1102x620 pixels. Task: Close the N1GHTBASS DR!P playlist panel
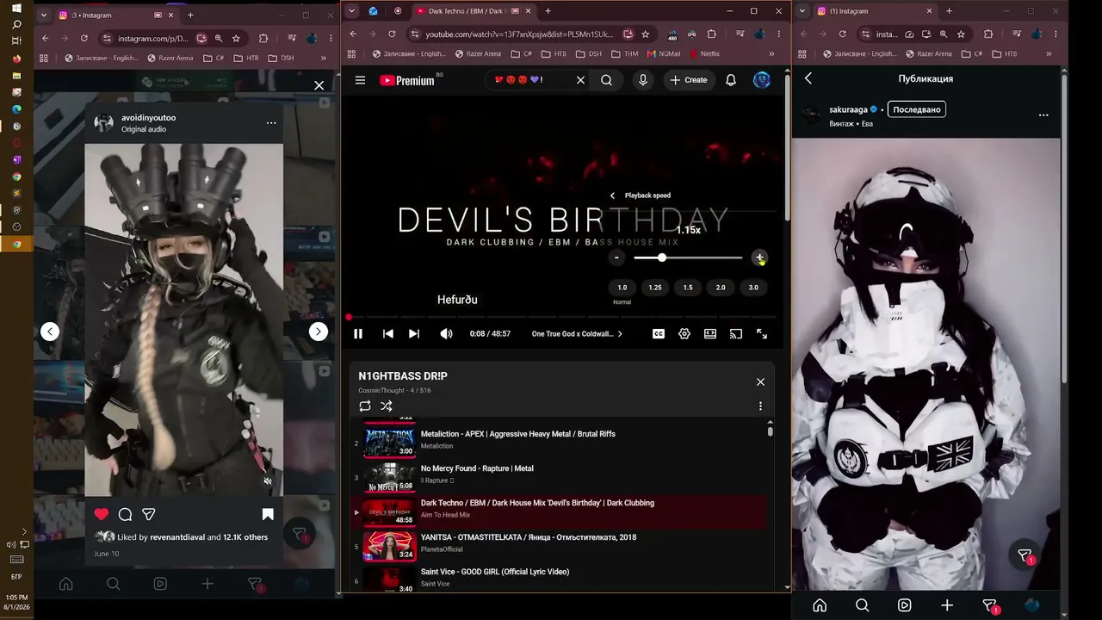pyautogui.click(x=760, y=381)
